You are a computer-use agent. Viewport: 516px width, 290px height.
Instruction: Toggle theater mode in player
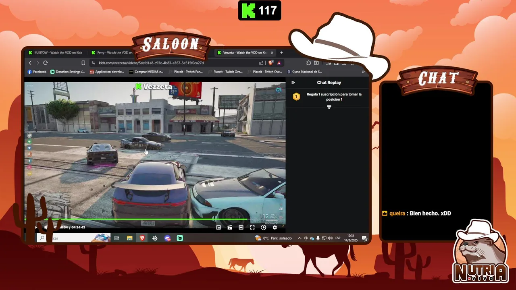pos(241,228)
